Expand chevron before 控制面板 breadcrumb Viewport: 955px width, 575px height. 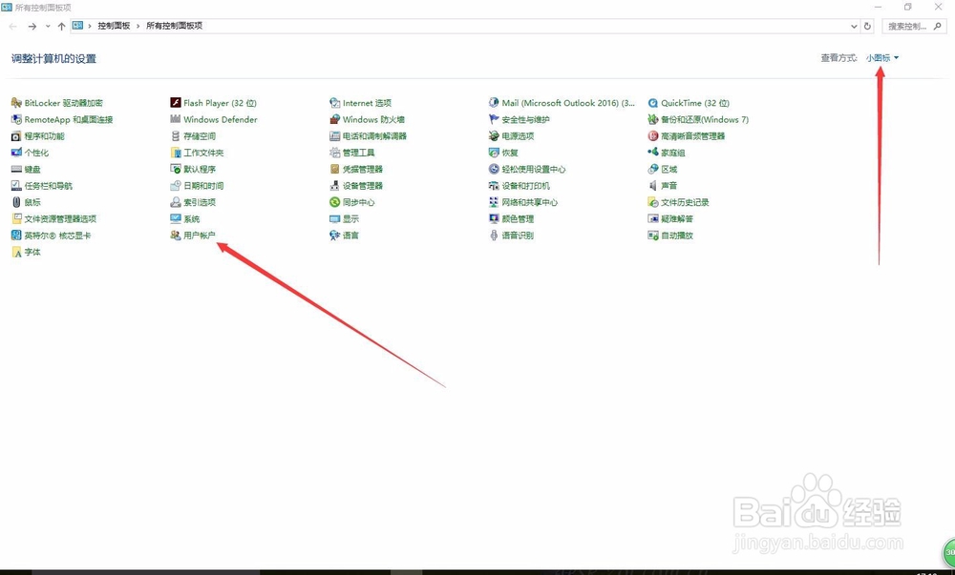pyautogui.click(x=90, y=26)
